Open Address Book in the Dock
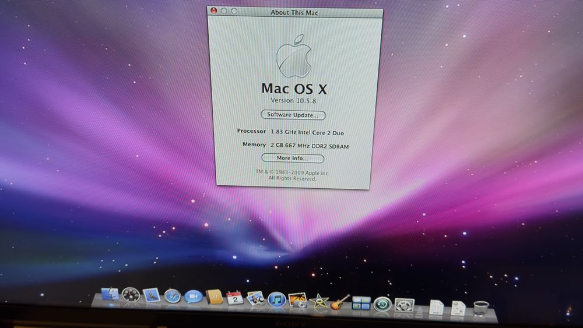This screenshot has height=328, width=583. point(214,297)
